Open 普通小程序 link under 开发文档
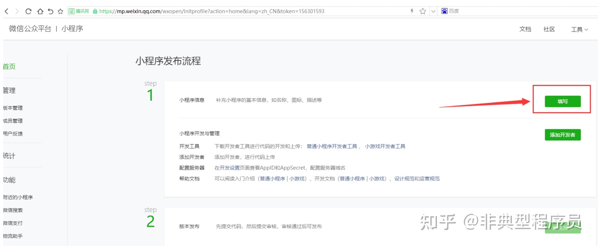The image size is (598, 246). [x=352, y=179]
